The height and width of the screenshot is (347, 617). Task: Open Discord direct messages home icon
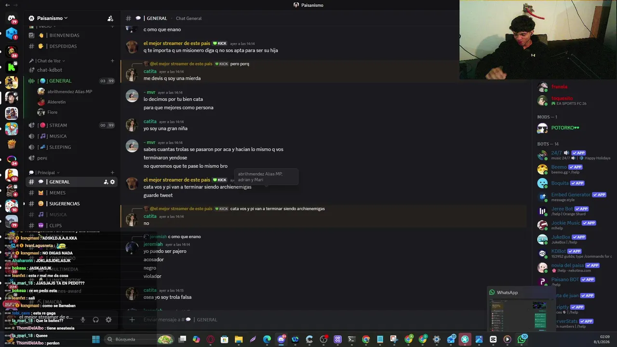click(x=12, y=18)
